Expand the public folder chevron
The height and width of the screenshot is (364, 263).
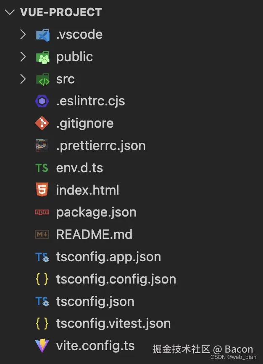[23, 57]
